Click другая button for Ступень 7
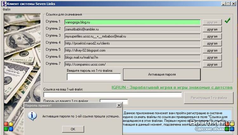 212,64
